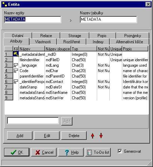Select row header number 9
Viewport: 153px width, 167px height.
click(9, 98)
